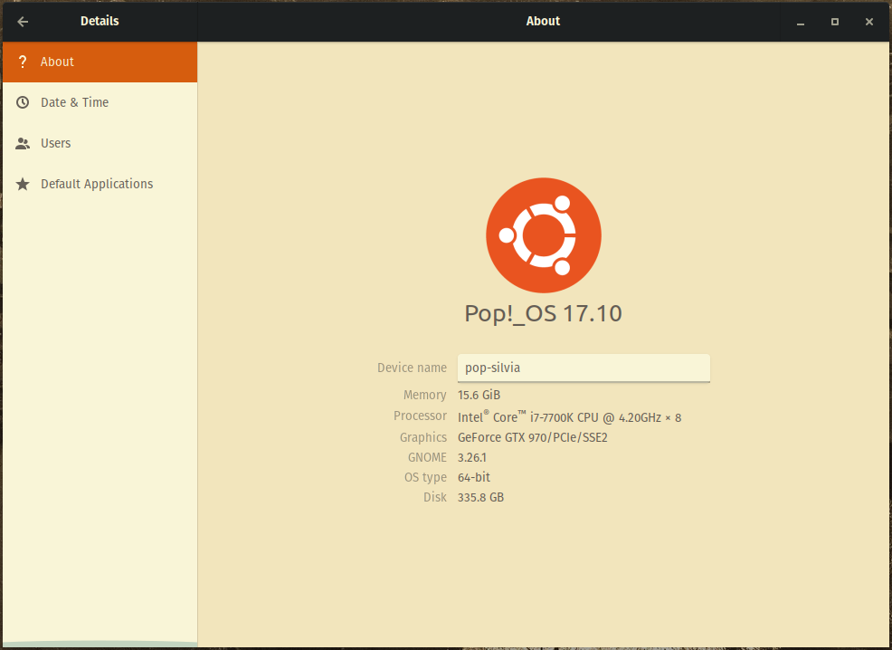The width and height of the screenshot is (892, 650).
Task: Open Date & Time settings
Action: [x=74, y=102]
